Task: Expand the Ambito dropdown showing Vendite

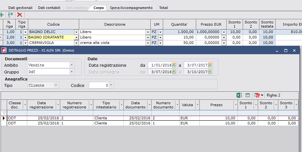Action: pos(71,65)
